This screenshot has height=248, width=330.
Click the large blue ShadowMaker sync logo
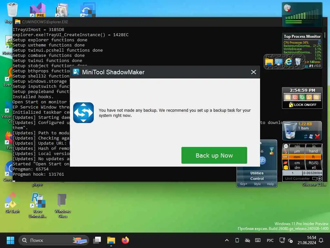click(83, 113)
